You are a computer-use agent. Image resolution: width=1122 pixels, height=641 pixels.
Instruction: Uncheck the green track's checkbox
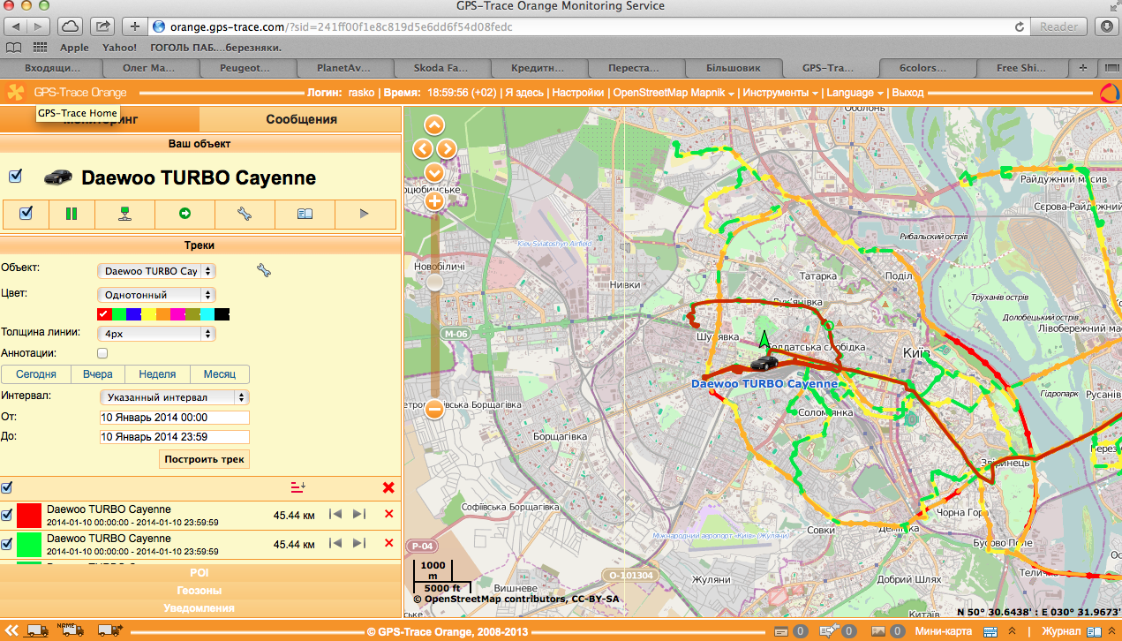tap(7, 543)
